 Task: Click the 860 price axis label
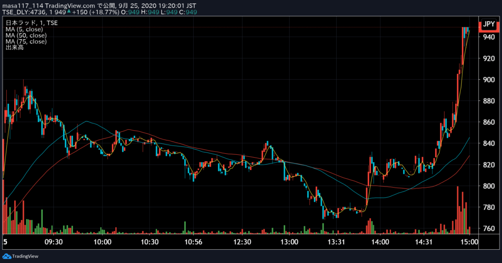[x=489, y=122]
